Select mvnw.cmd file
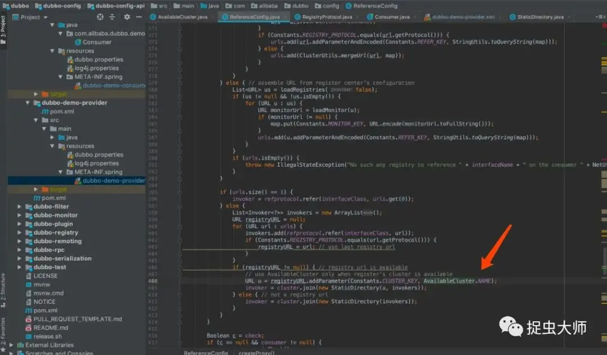Screen dimensions: 607x355 [x=48, y=293]
